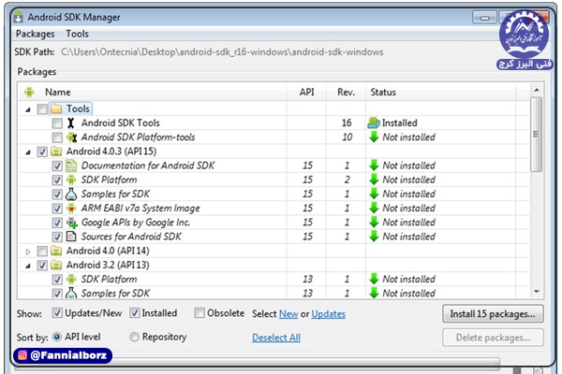Click the Name column header
Viewport: 562px width, 374px height.
57,92
